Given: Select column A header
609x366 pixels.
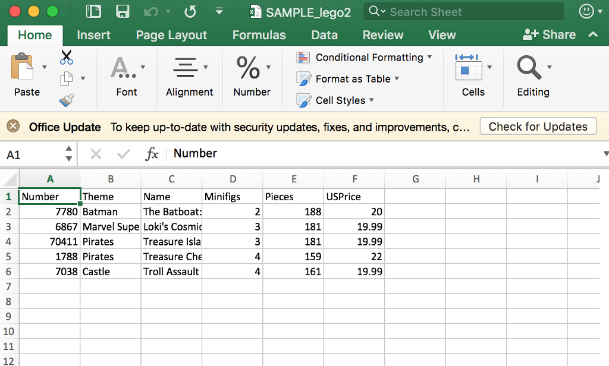Looking at the screenshot, I should pyautogui.click(x=50, y=179).
